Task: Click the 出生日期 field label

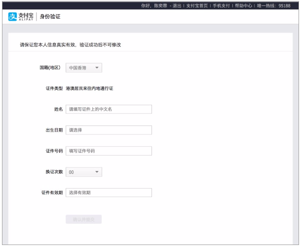Action: pyautogui.click(x=53, y=130)
